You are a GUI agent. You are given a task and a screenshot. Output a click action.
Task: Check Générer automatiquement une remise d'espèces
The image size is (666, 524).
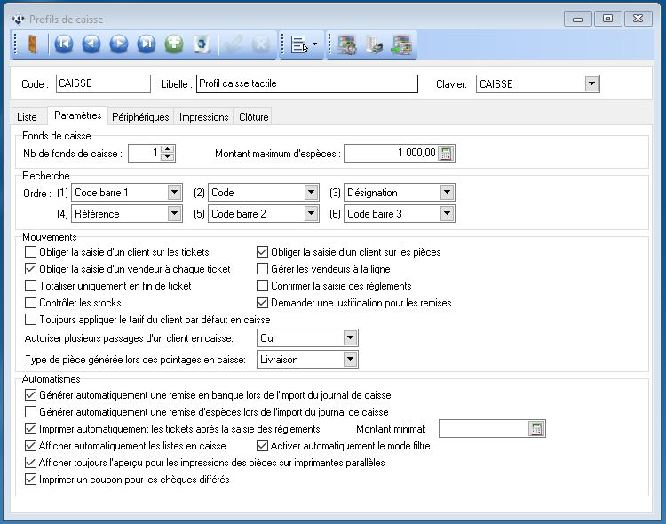click(x=30, y=412)
